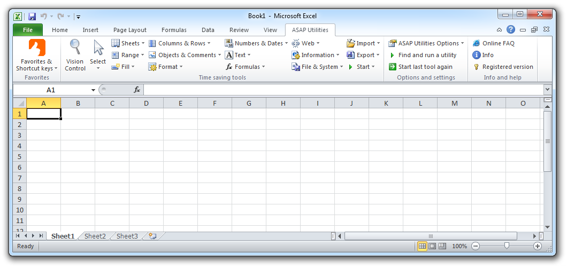Screen dimensions: 567x269
Task: Open the Sheets utilities menu
Action: click(x=128, y=43)
